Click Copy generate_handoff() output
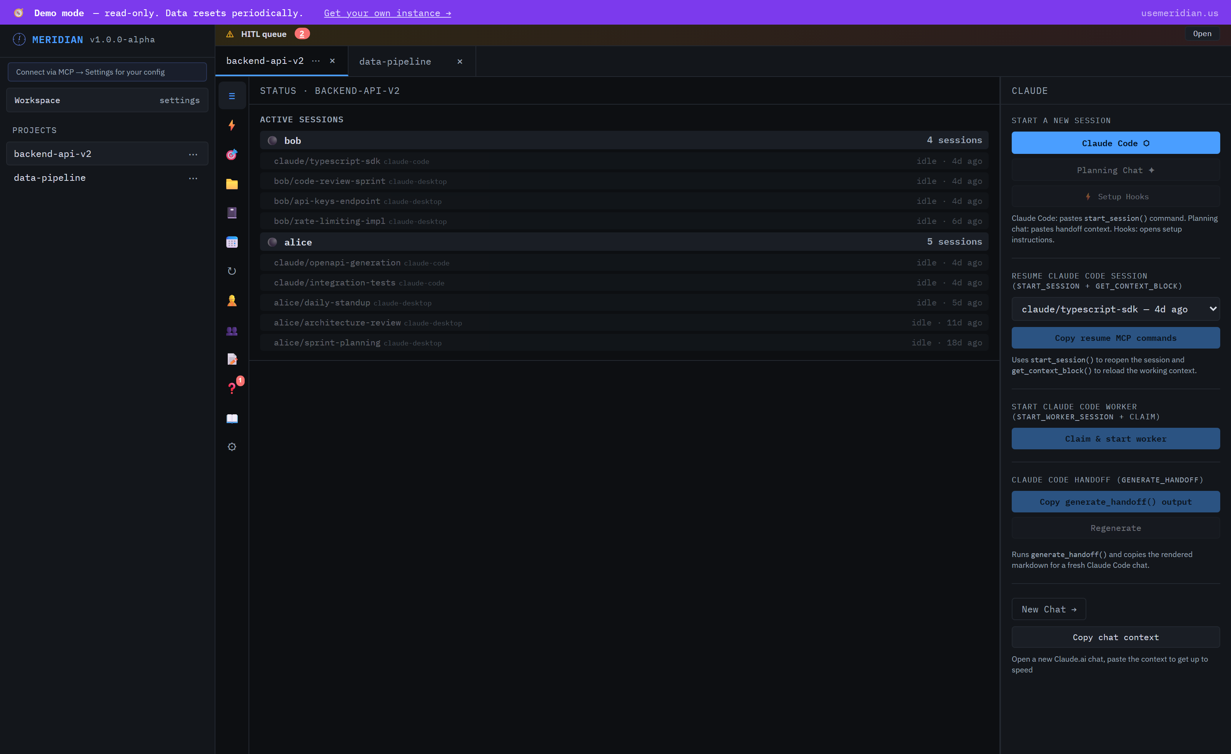The width and height of the screenshot is (1231, 754). [1116, 502]
